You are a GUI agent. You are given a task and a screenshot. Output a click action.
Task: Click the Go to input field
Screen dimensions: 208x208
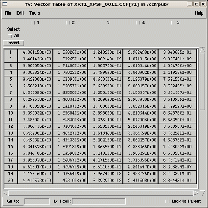tap(37, 201)
